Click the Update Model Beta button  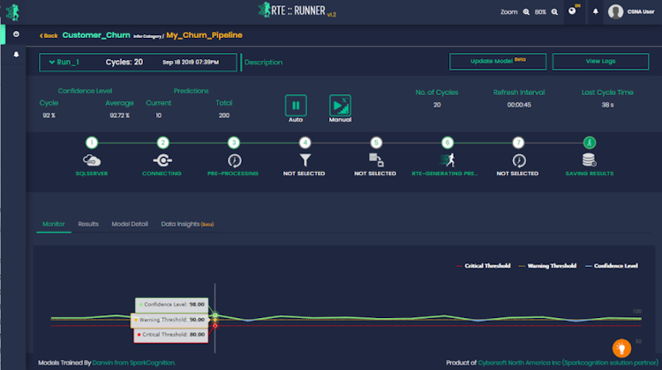pyautogui.click(x=498, y=62)
